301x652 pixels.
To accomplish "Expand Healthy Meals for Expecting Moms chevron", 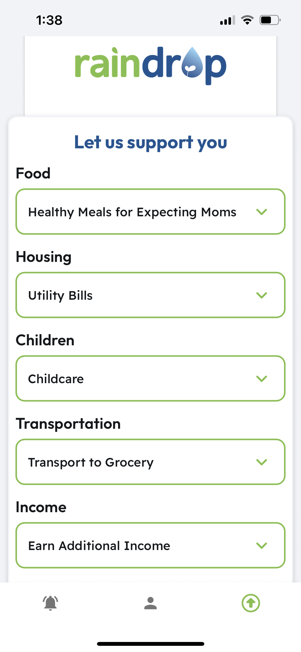I will pyautogui.click(x=262, y=212).
